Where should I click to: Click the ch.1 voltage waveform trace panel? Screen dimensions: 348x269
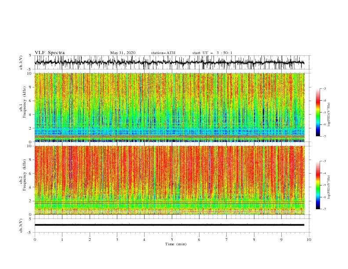click(172, 62)
